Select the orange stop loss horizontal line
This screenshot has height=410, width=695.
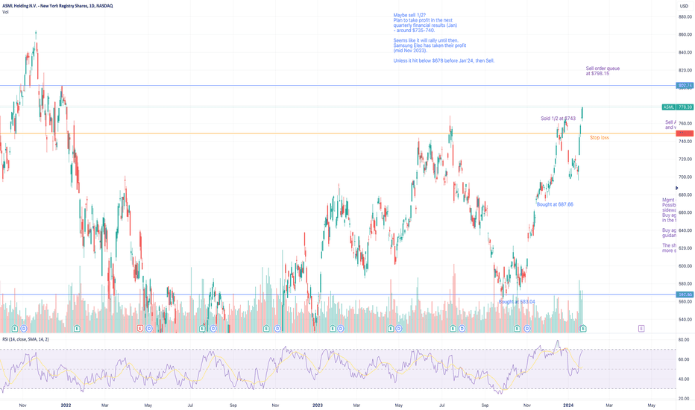(x=338, y=133)
